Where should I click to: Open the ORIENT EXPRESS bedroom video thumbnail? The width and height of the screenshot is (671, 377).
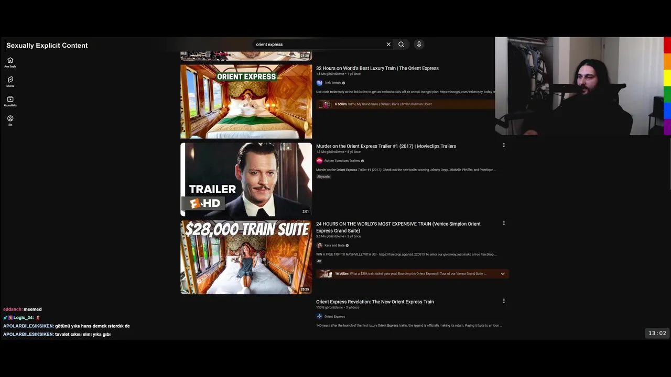[x=246, y=102]
